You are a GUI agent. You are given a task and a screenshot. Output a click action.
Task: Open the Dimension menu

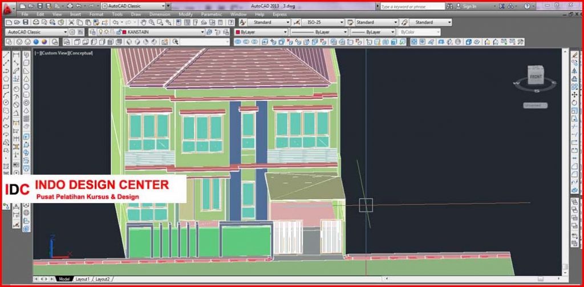pos(160,14)
